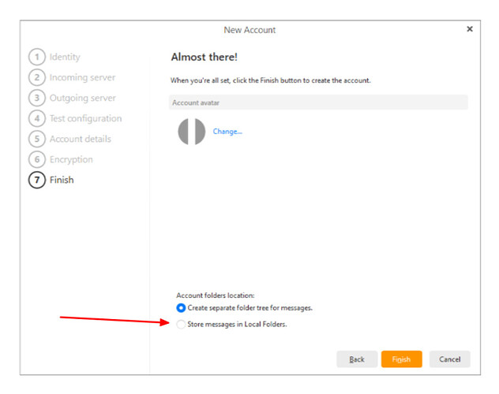Select step 7 Finish

click(x=51, y=180)
